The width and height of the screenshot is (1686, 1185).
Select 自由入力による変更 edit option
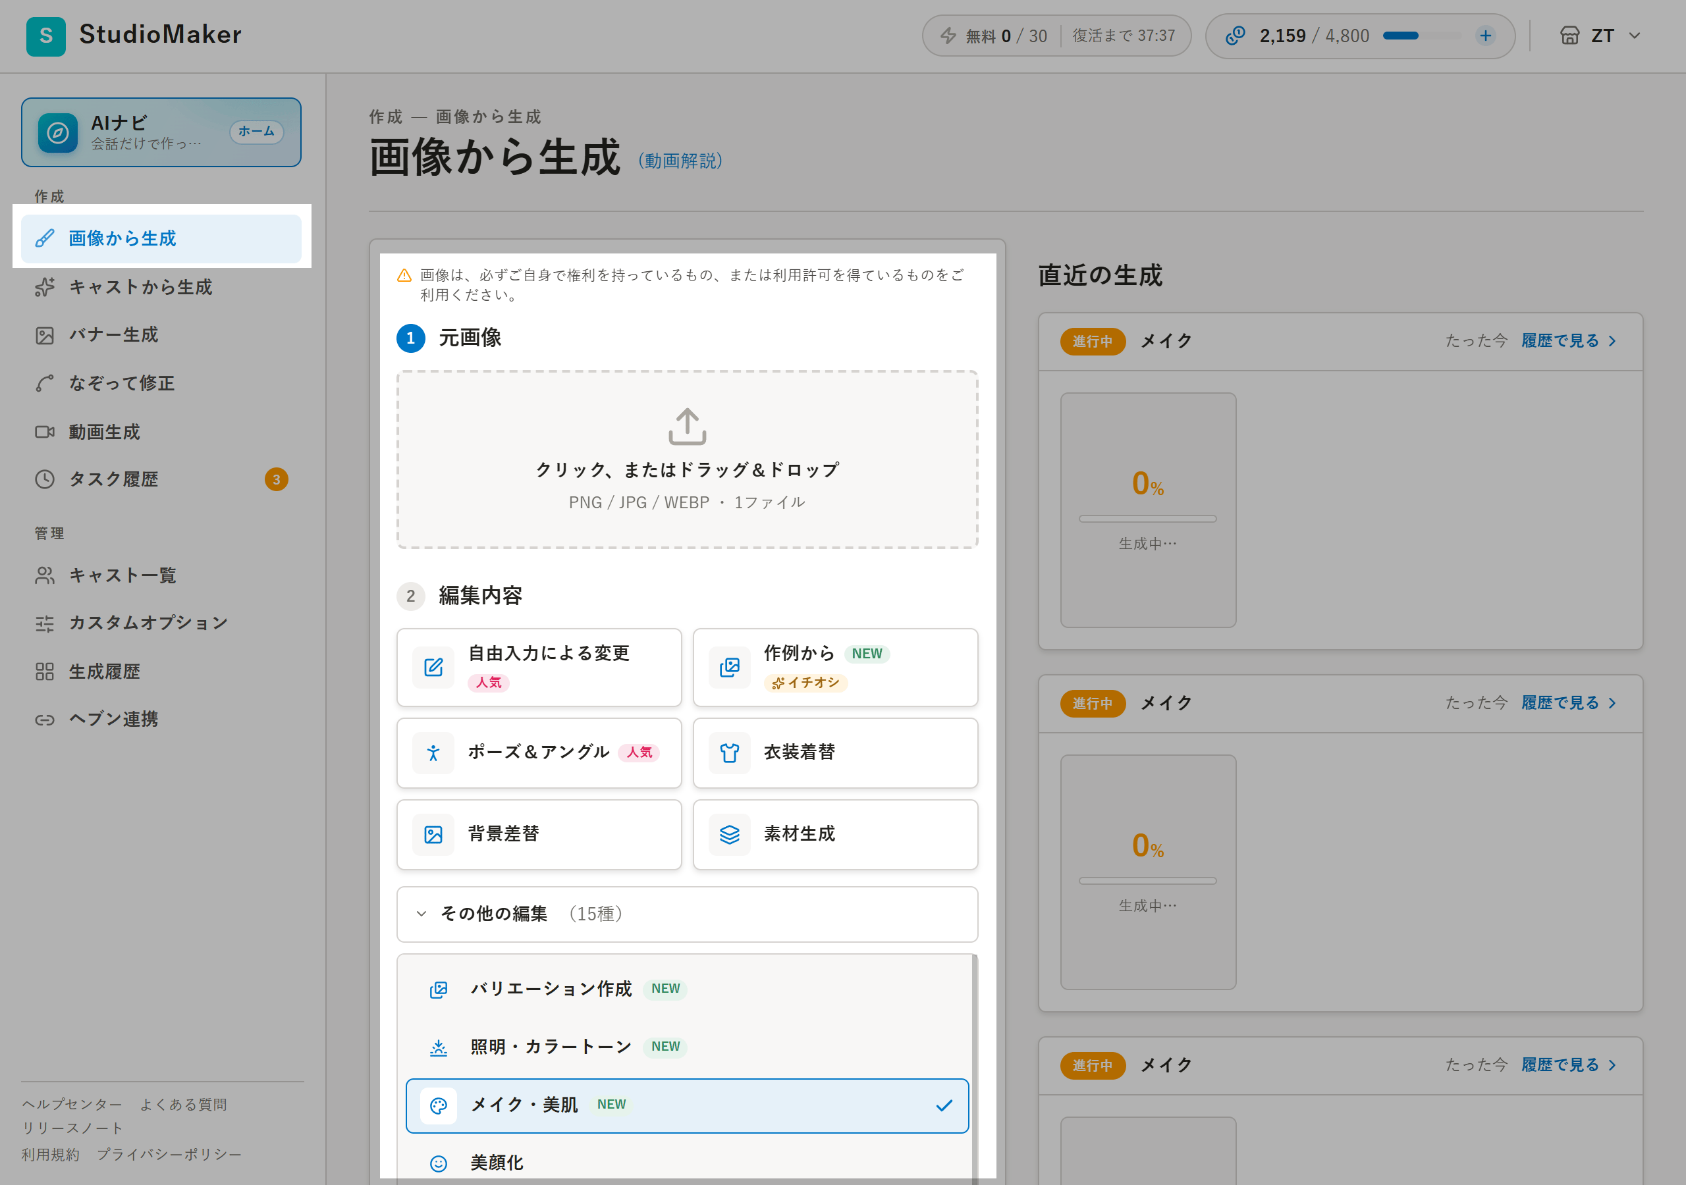coord(539,668)
